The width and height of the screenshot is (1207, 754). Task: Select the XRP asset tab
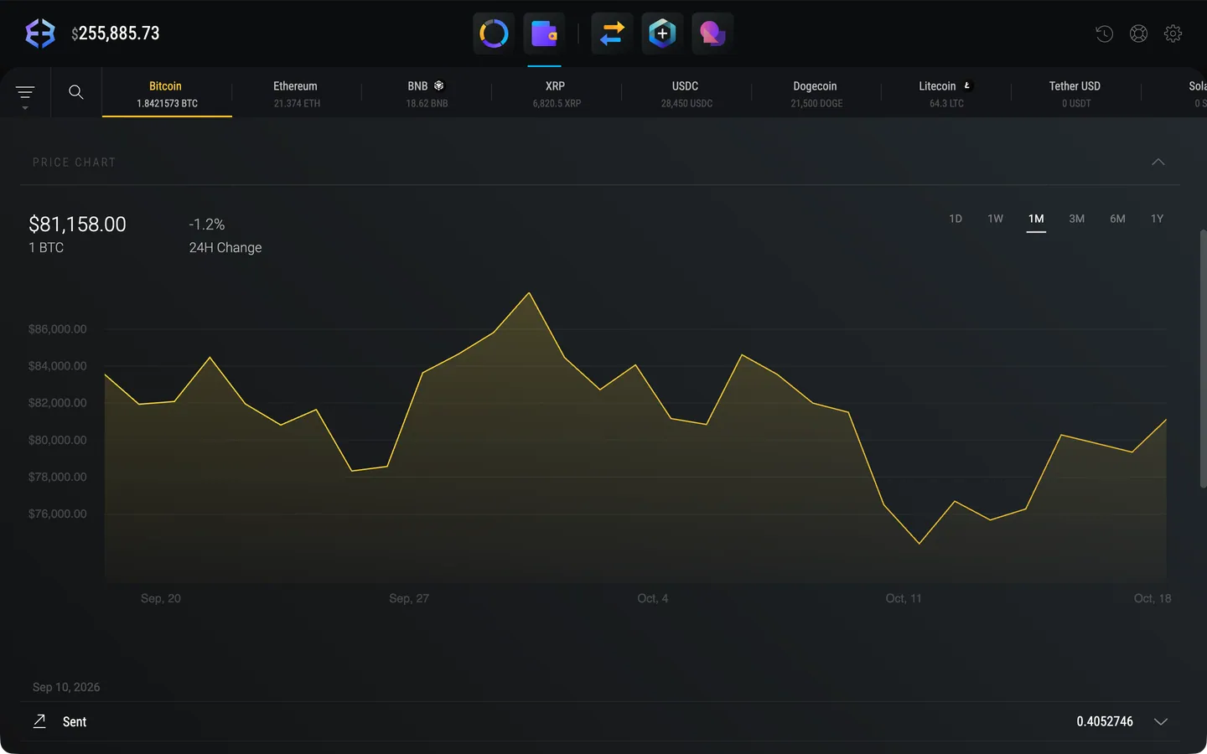click(557, 93)
